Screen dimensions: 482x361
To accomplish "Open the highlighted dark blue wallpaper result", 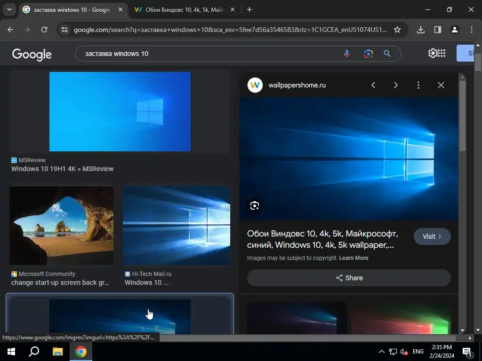I will coord(120,316).
